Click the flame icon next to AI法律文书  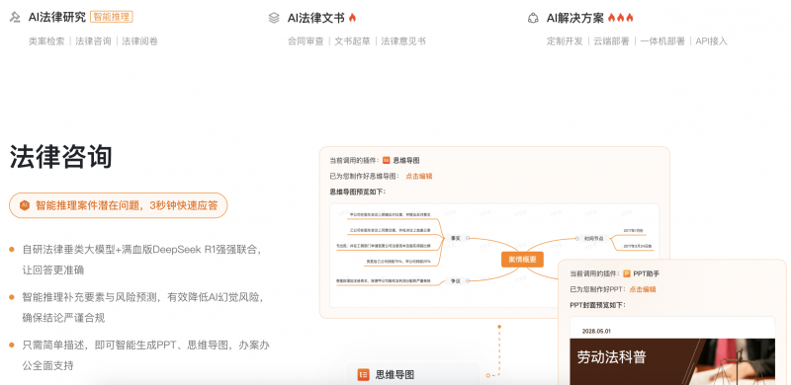tap(352, 18)
